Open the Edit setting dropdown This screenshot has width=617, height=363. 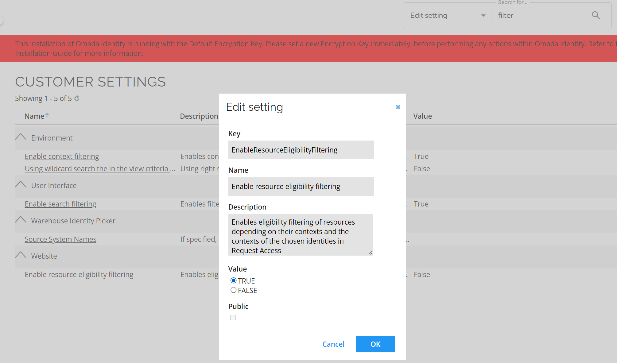[448, 15]
